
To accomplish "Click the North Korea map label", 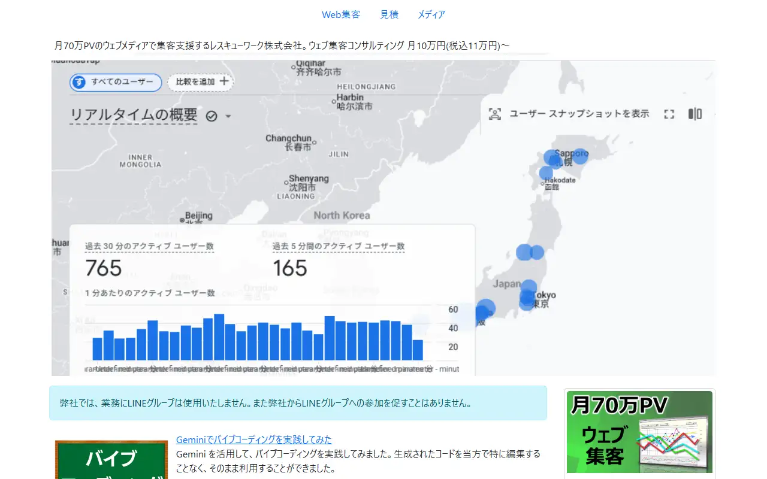I will 342,216.
